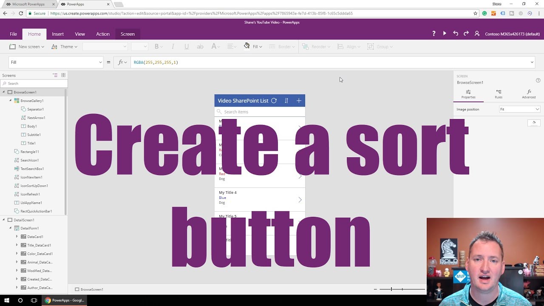Click the browser address bar URL
The image size is (544, 306).
201,13
